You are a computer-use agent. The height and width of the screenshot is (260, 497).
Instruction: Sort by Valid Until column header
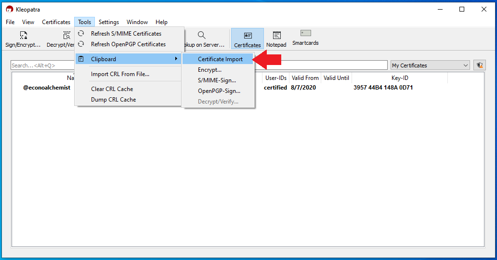(x=336, y=78)
